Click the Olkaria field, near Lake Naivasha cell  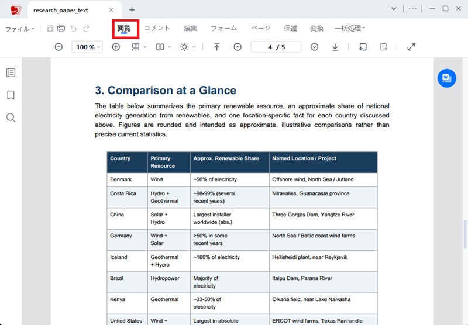[324, 303]
